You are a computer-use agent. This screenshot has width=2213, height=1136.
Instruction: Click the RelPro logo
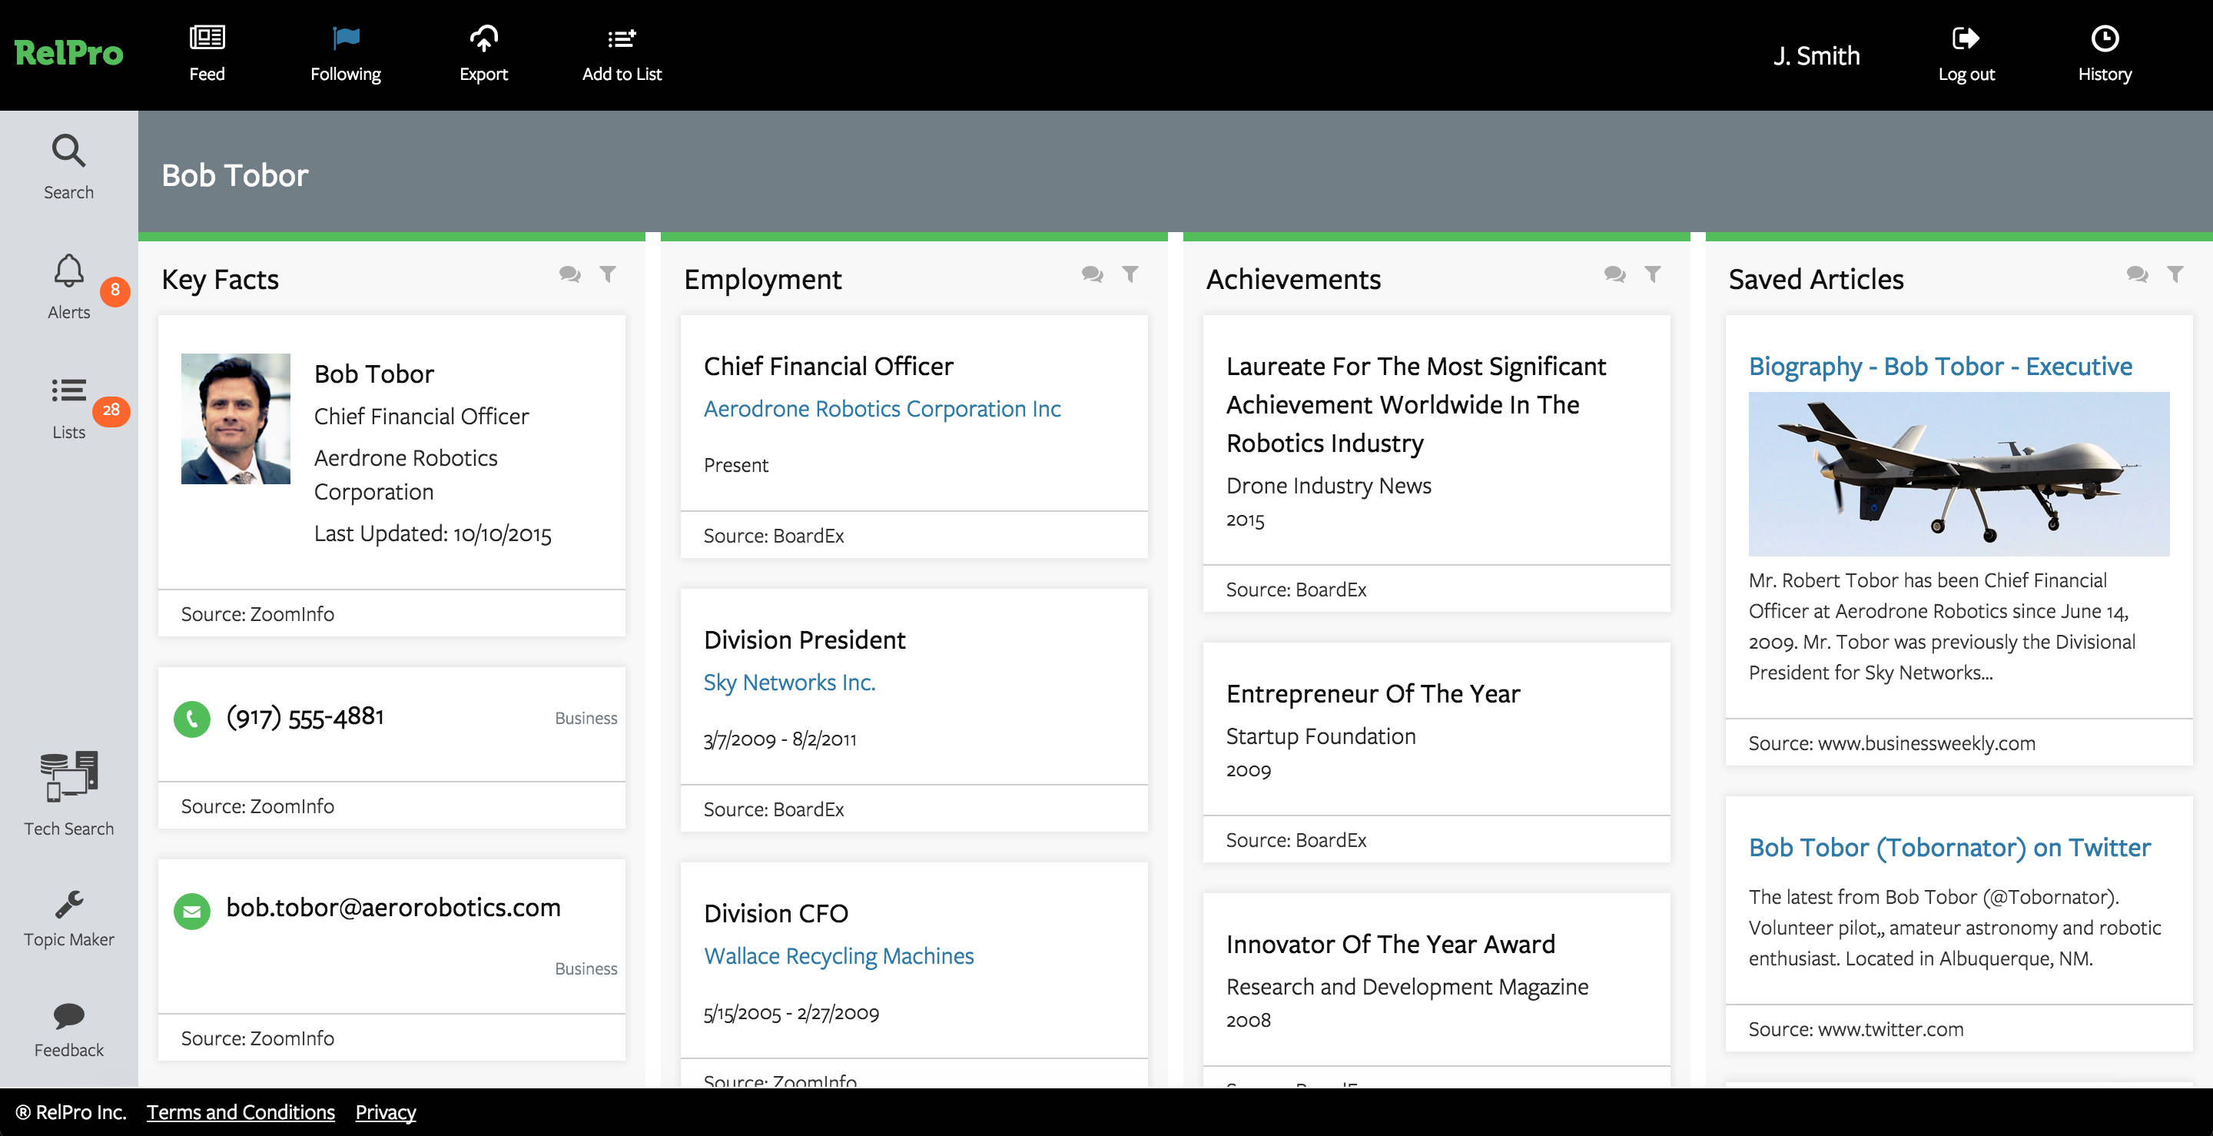click(68, 51)
